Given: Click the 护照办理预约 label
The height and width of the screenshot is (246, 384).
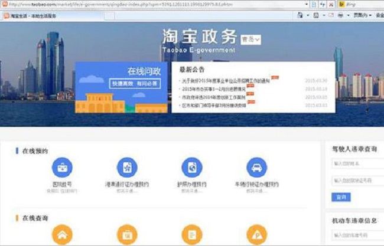Looking at the screenshot, I should (192, 184).
